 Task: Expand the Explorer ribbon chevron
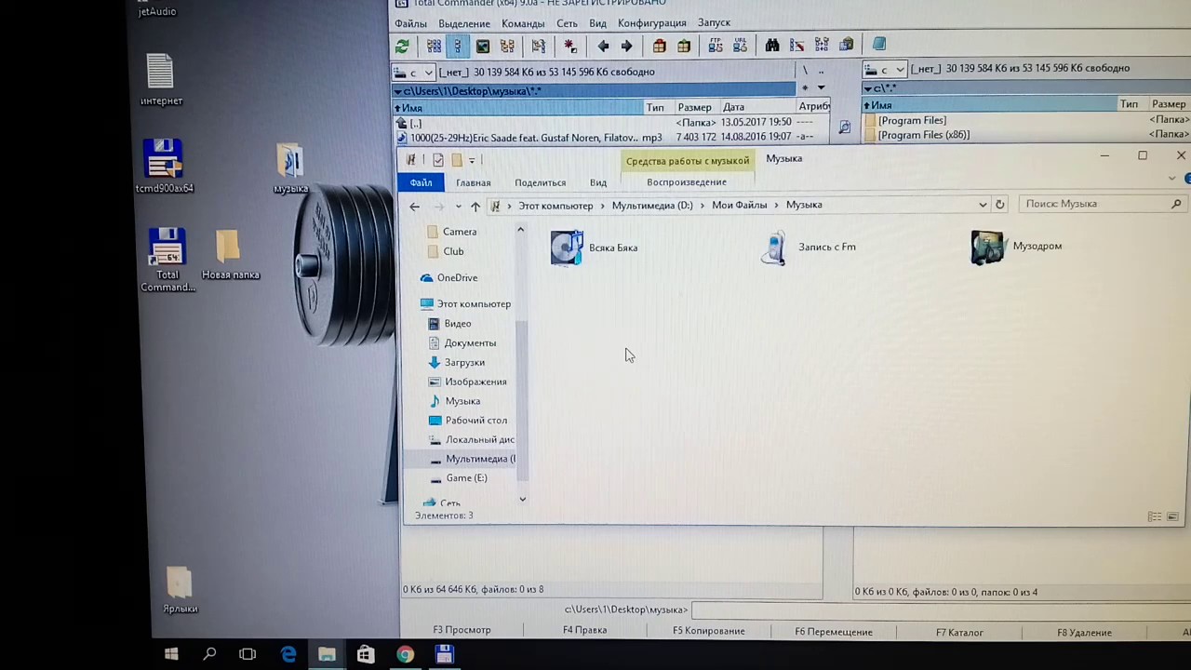click(x=1172, y=178)
